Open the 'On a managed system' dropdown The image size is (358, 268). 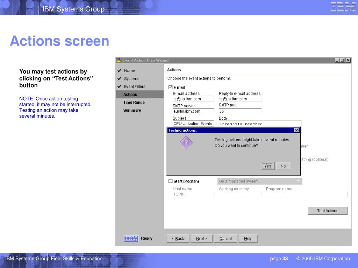[260, 181]
